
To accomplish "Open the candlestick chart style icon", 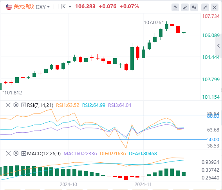I will [x=194, y=7].
